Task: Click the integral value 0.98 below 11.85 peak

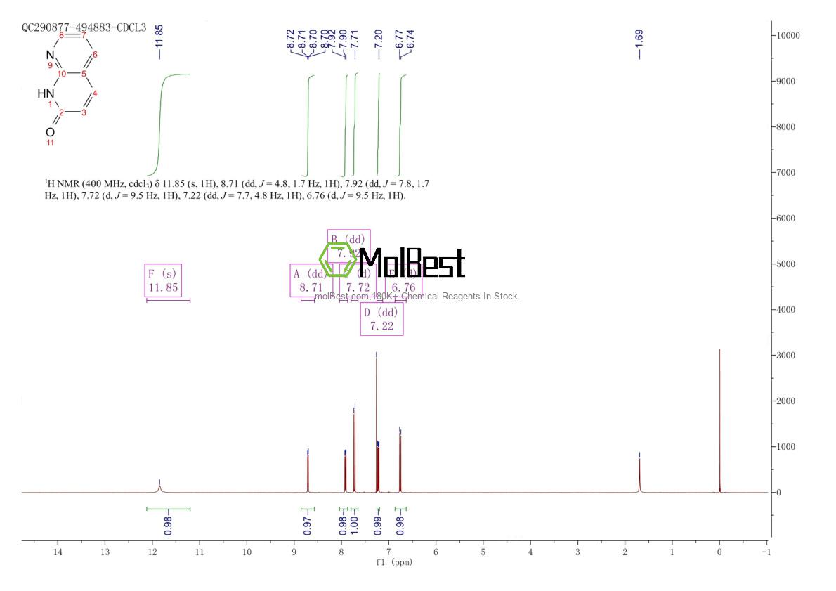Action: (168, 526)
